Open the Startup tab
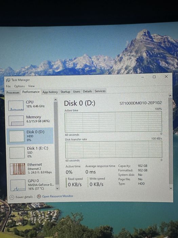Screen dimensions: 178x238 click(x=65, y=92)
